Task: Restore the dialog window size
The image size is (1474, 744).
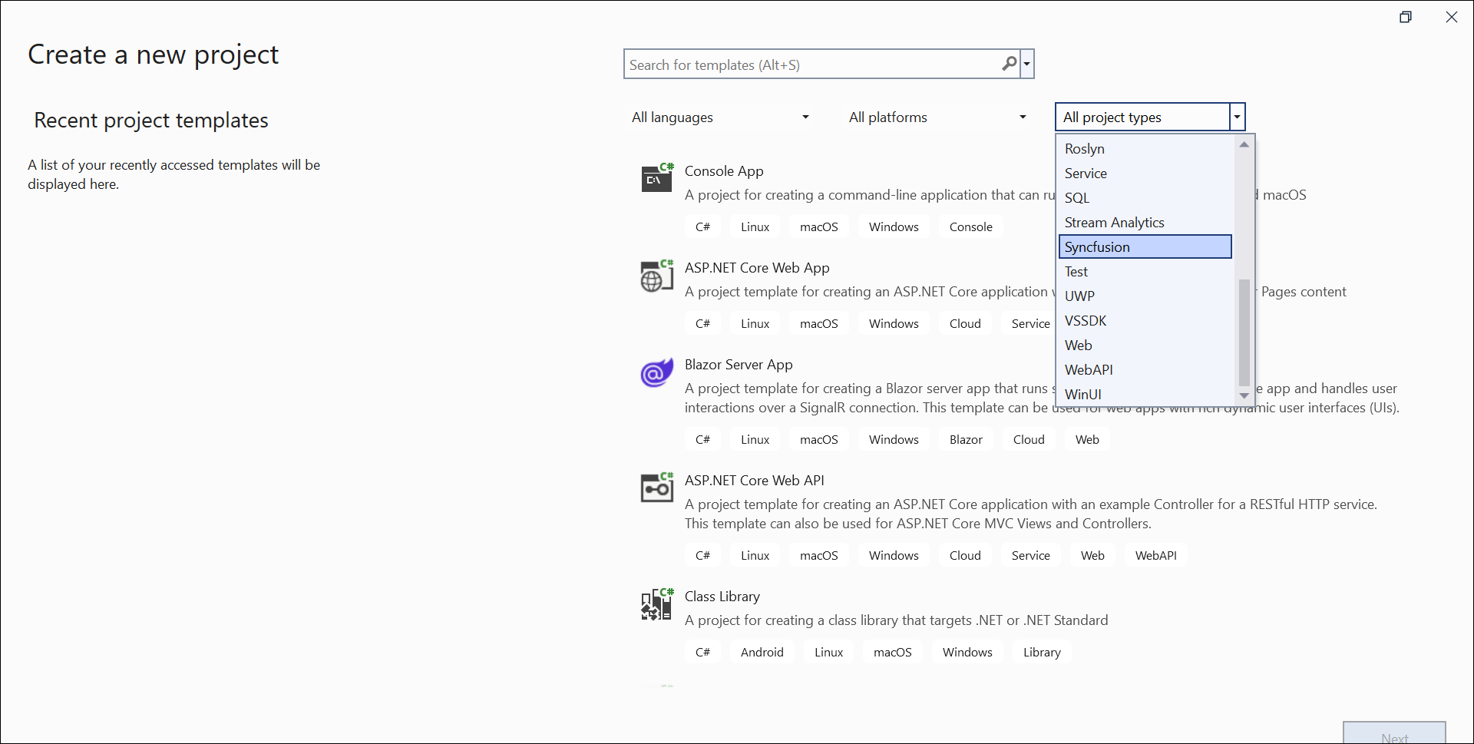Action: (1406, 17)
